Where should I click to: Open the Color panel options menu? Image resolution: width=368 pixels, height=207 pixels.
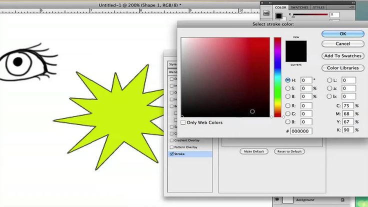[351, 7]
